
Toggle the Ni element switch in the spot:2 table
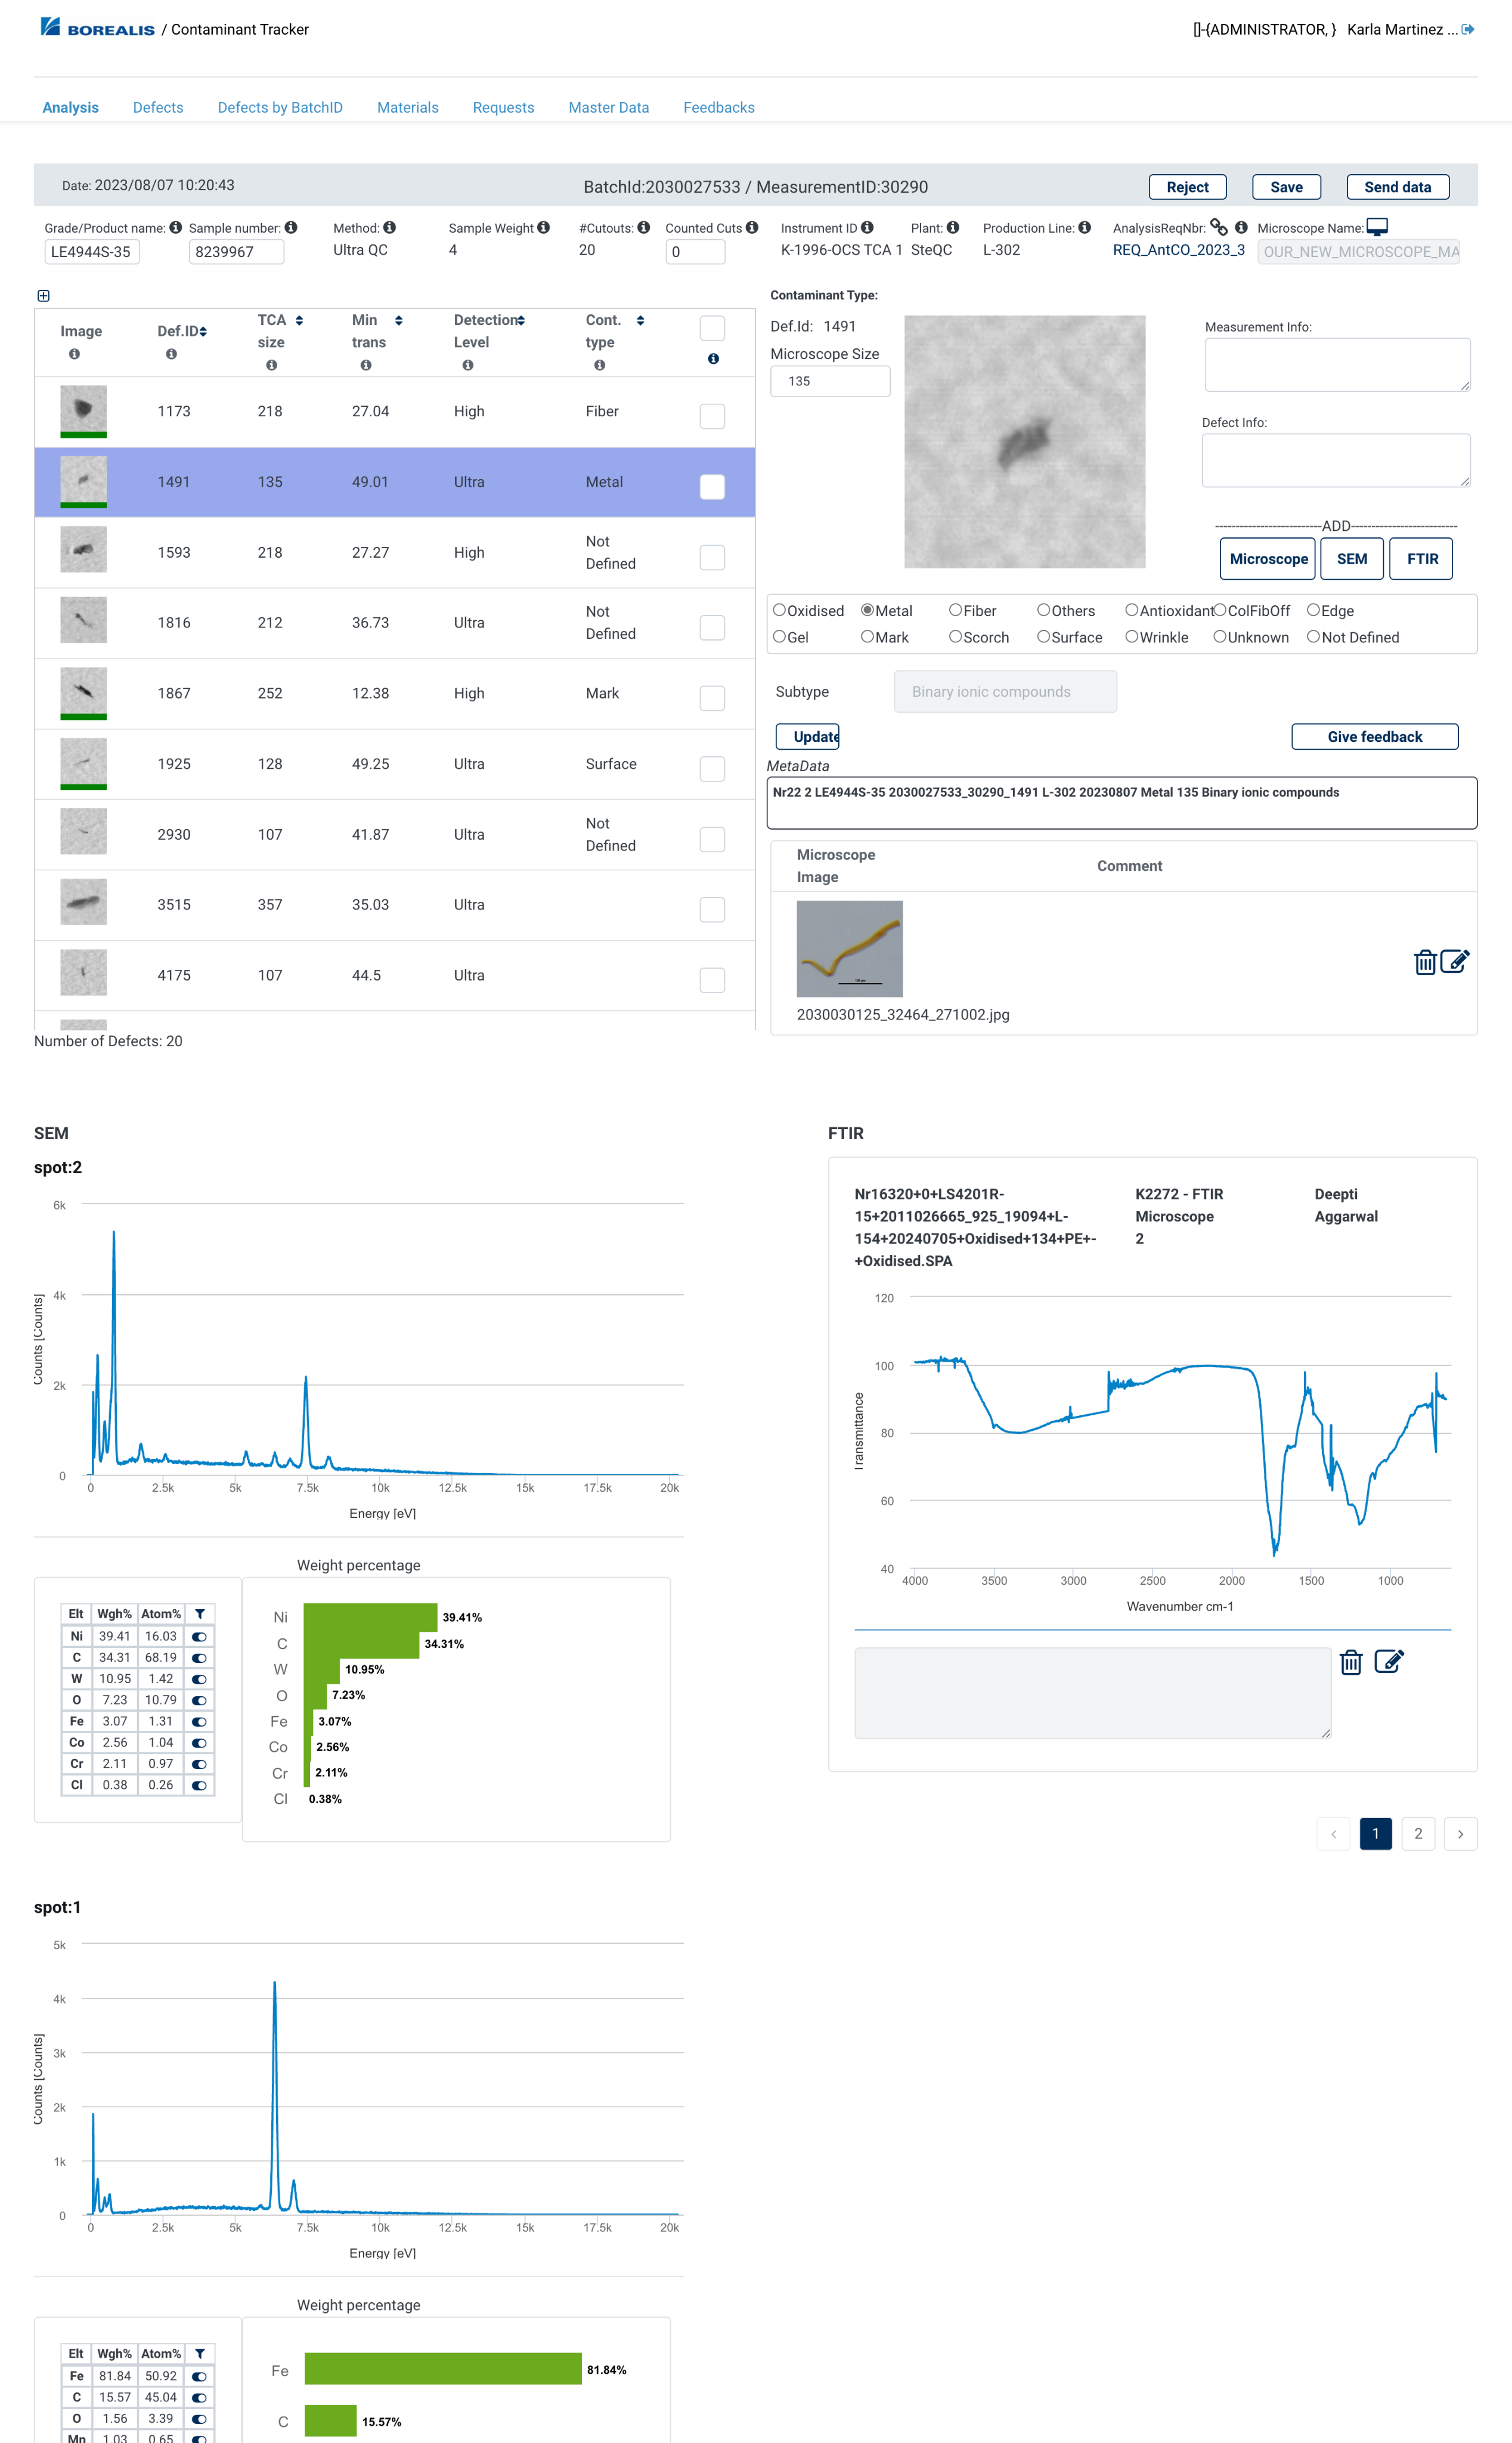(200, 1637)
